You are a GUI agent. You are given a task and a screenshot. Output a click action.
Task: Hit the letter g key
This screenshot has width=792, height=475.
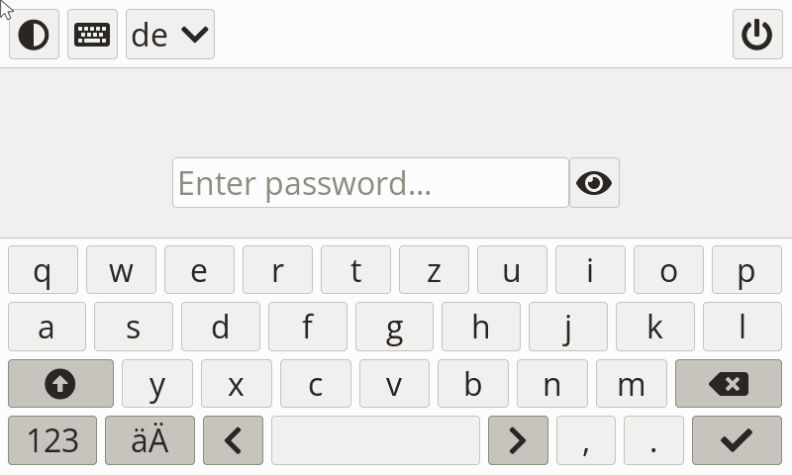[x=394, y=327]
